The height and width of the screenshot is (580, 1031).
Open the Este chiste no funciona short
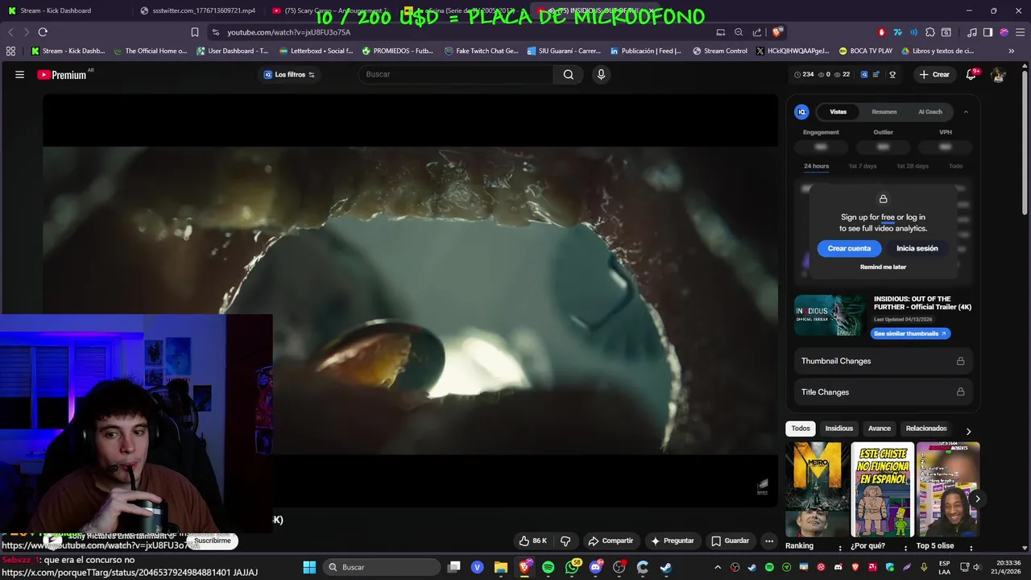tap(883, 489)
